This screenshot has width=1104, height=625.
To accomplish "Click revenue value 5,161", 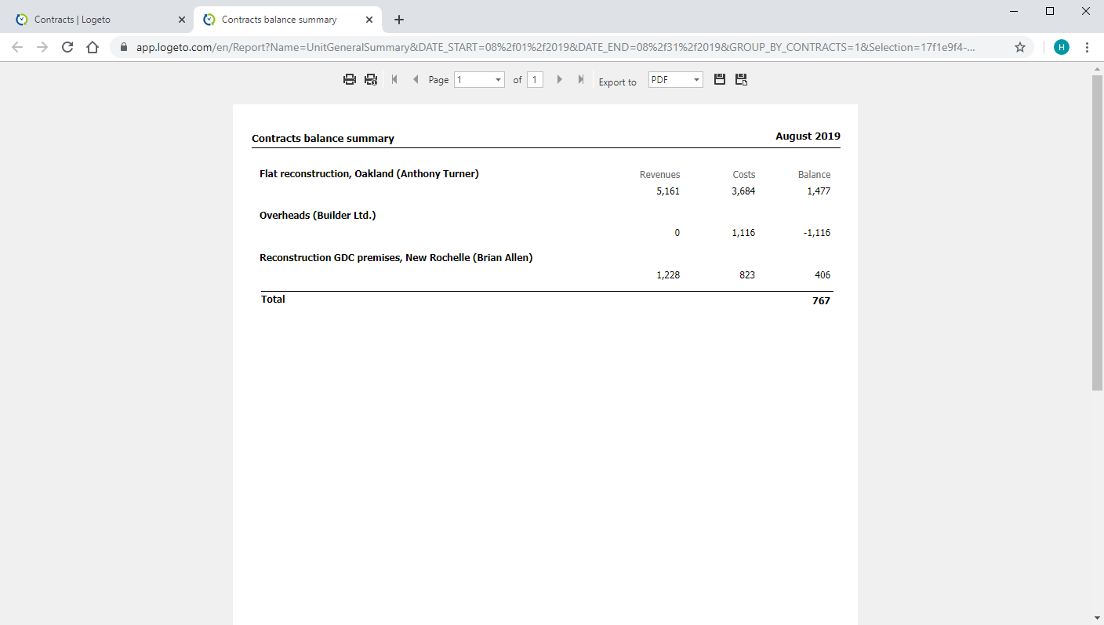I will pyautogui.click(x=668, y=191).
